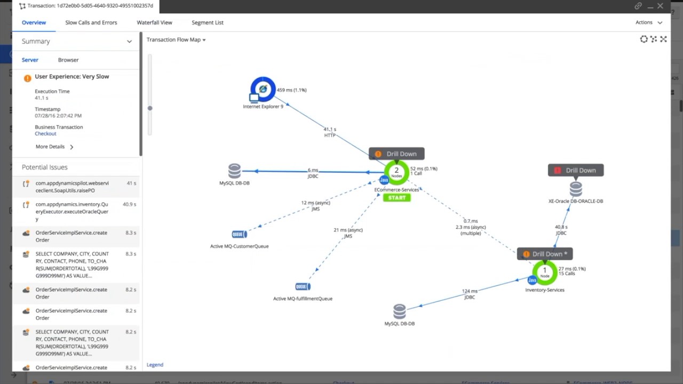Adjust the flow map zoom slider handle
683x384 pixels.
click(x=150, y=108)
